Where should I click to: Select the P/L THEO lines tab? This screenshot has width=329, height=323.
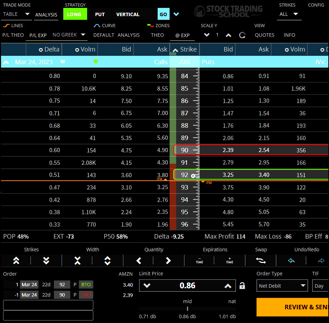pos(13,35)
